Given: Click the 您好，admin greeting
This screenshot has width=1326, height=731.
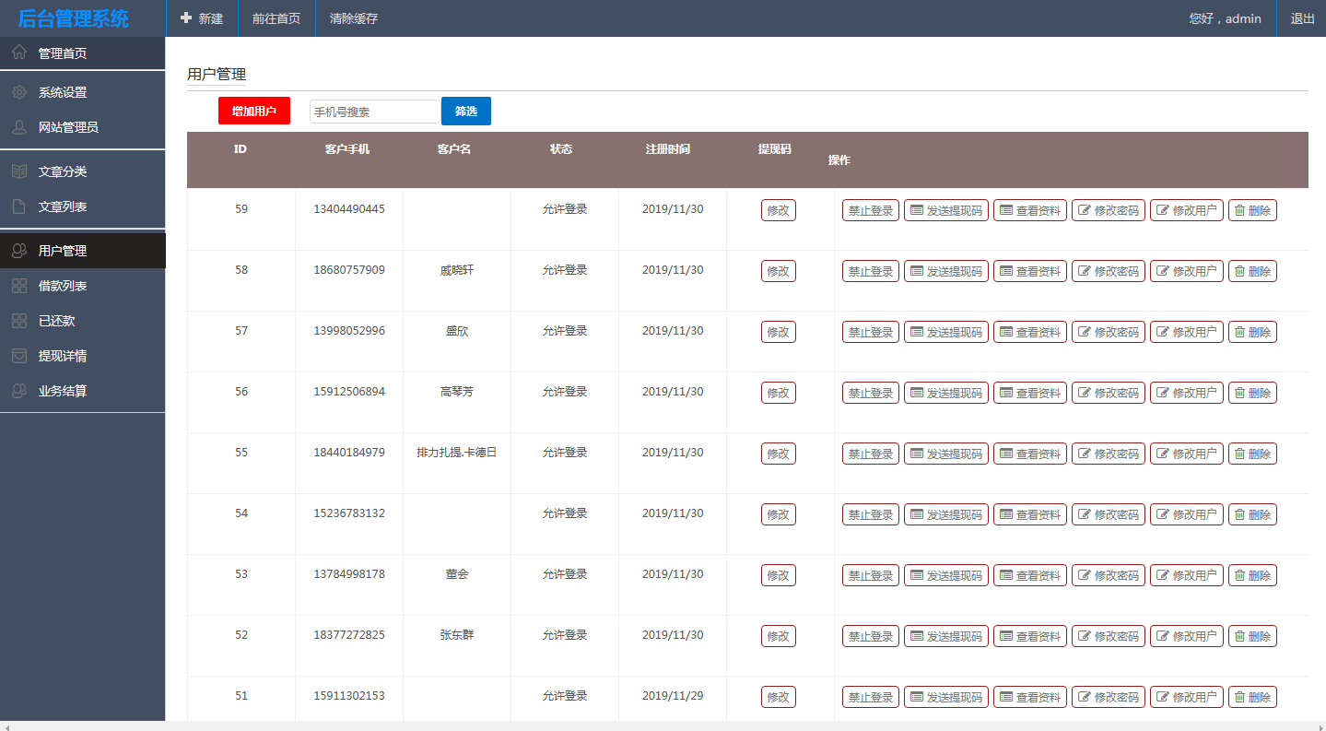Looking at the screenshot, I should point(1225,18).
